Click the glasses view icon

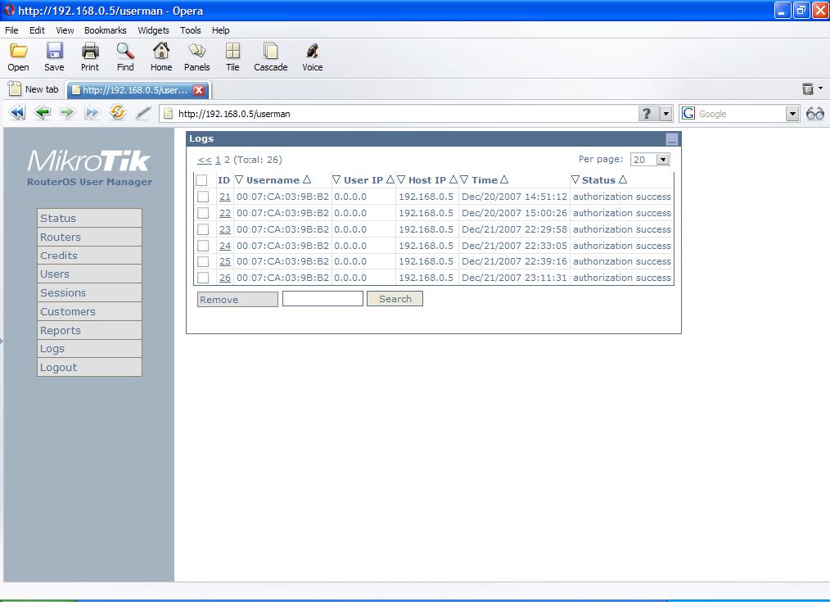pyautogui.click(x=815, y=113)
